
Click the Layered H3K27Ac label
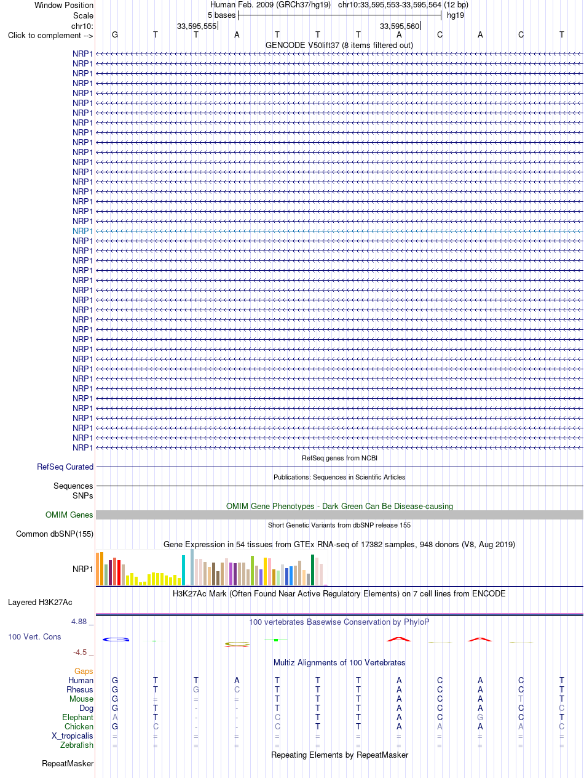click(40, 602)
